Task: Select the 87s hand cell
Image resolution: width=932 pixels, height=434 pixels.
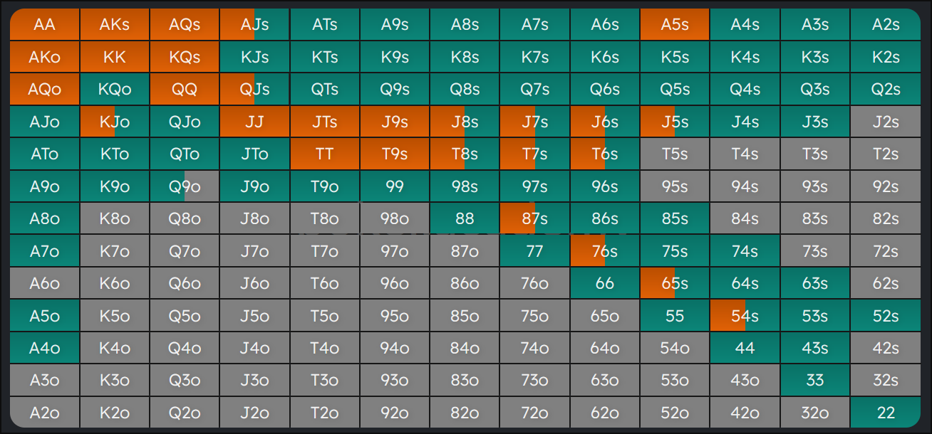Action: (534, 219)
